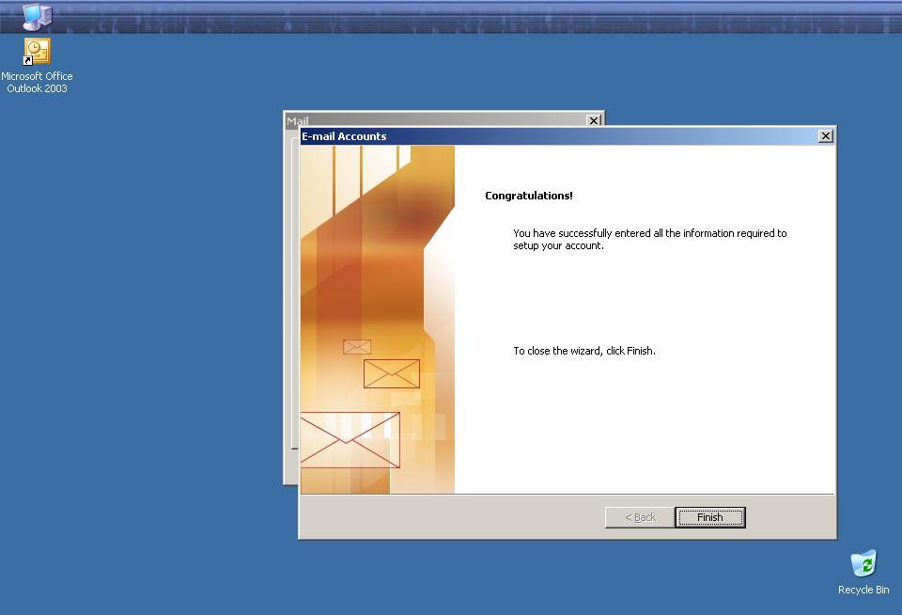Click the Finish button

tap(710, 517)
